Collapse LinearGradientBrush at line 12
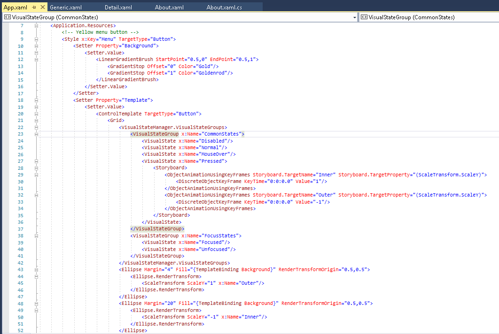 point(36,60)
